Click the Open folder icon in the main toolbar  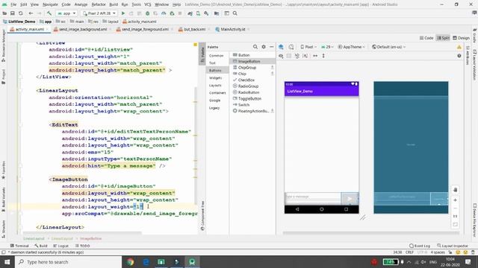[5, 13]
